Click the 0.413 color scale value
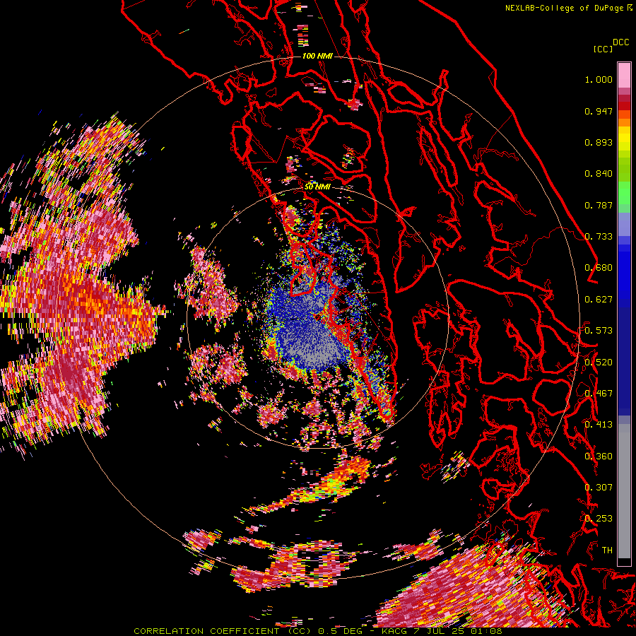This screenshot has height=636, width=636. pyautogui.click(x=599, y=425)
